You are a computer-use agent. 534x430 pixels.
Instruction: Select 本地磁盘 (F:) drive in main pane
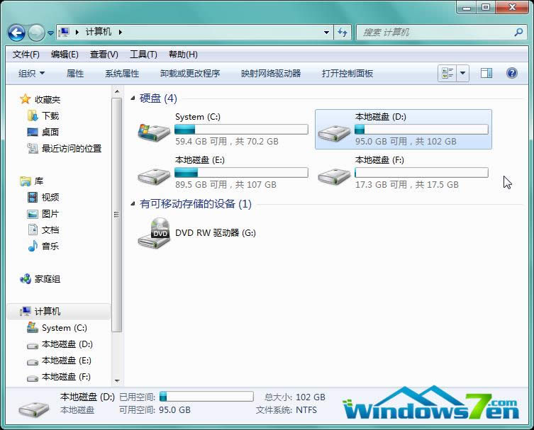334,173
